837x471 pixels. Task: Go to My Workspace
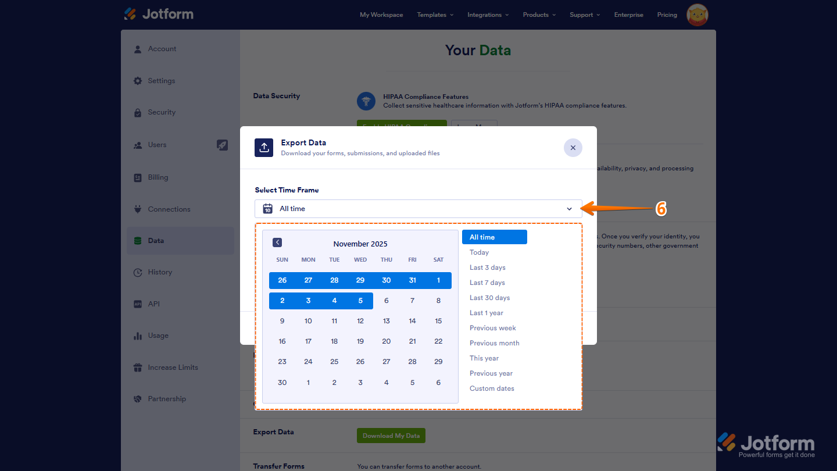381,15
